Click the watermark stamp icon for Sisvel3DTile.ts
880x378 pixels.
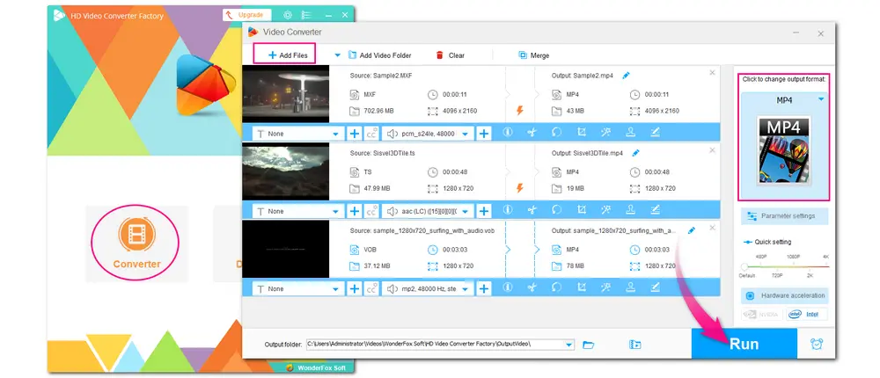630,211
